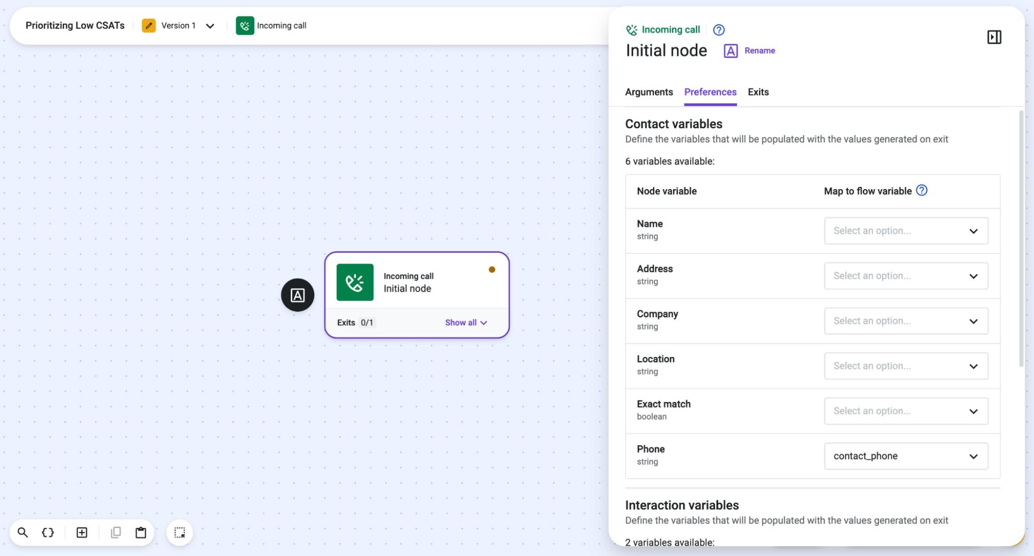Click the Rename link

coord(759,51)
